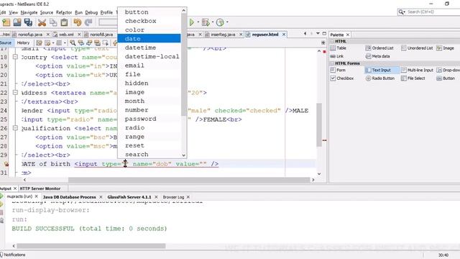Switch to inserReg.java editor tab

[223, 35]
